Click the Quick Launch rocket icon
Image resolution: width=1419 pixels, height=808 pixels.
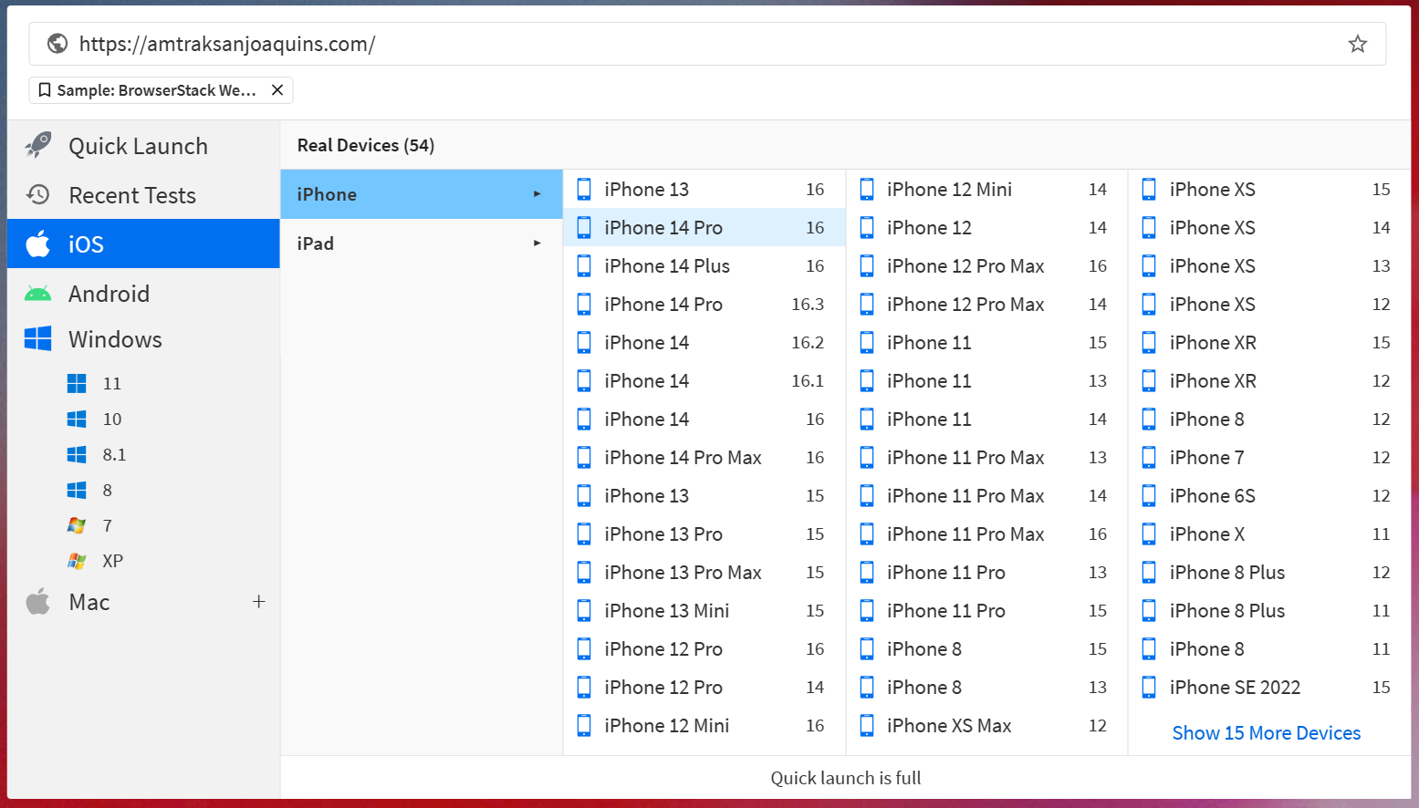point(38,146)
